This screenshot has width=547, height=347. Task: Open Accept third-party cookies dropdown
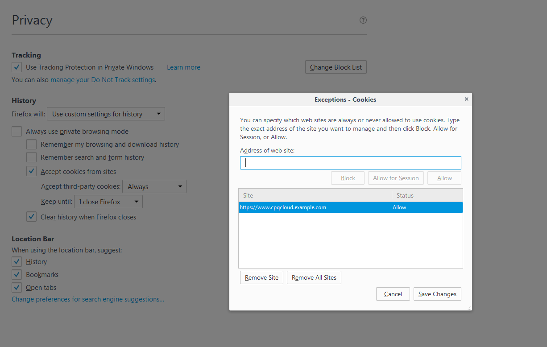154,186
